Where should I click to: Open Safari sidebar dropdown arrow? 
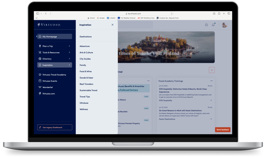[41, 14]
